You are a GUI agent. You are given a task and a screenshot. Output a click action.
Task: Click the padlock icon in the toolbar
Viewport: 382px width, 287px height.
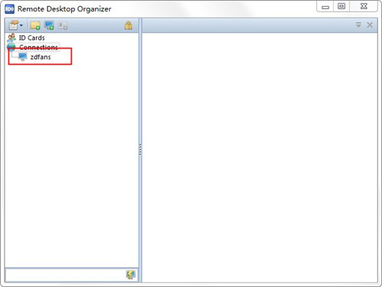click(x=128, y=25)
